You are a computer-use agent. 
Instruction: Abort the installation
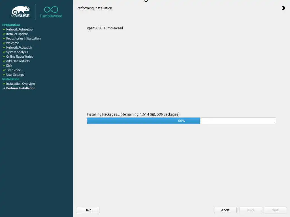225,210
